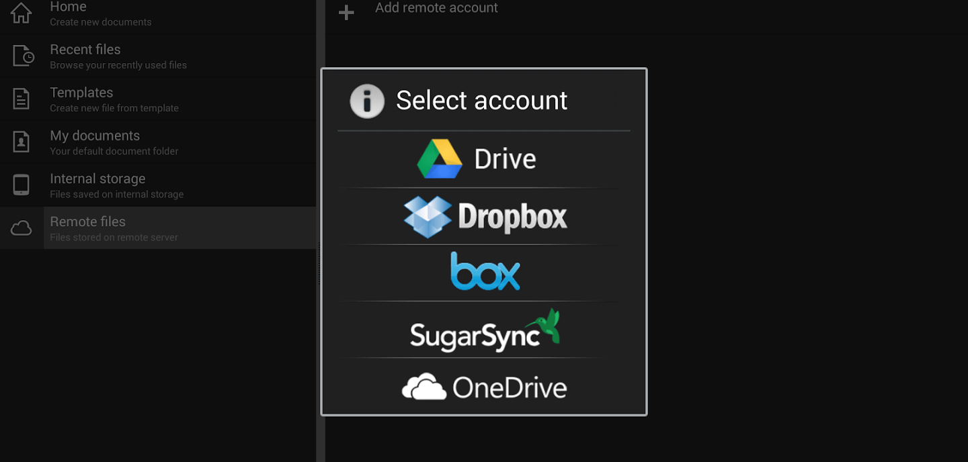Screen dimensions: 968x462
Task: Select the Dropbox wordmark
Action: tap(513, 217)
